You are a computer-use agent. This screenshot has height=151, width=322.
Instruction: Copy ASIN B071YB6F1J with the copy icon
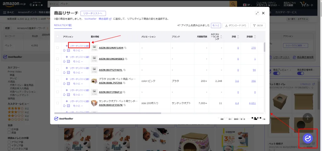tap(124, 92)
